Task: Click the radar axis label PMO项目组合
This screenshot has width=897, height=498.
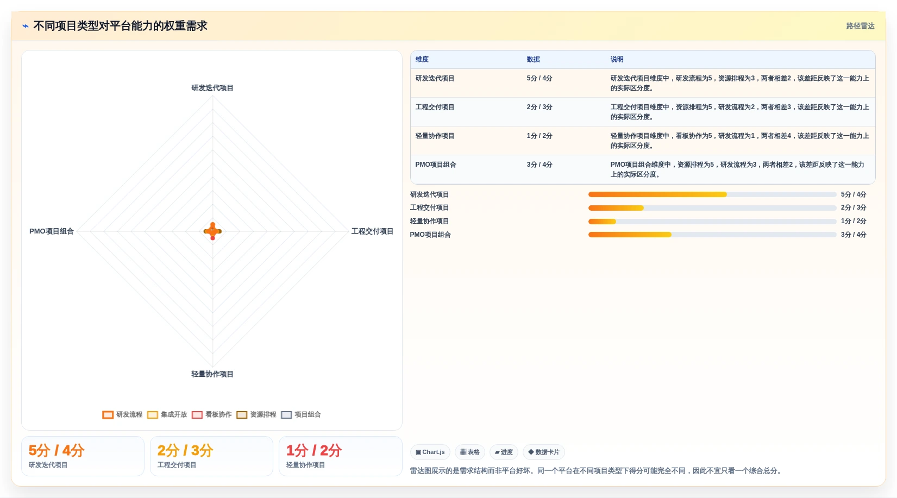Action: [x=52, y=231]
